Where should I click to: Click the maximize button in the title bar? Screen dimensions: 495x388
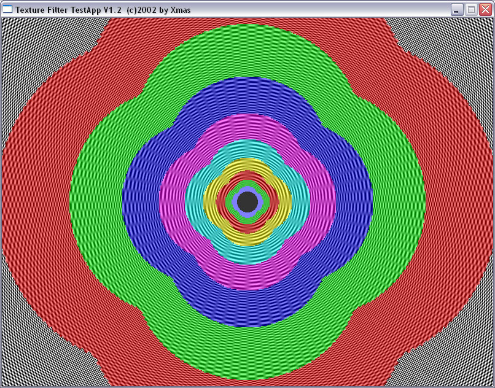click(471, 10)
